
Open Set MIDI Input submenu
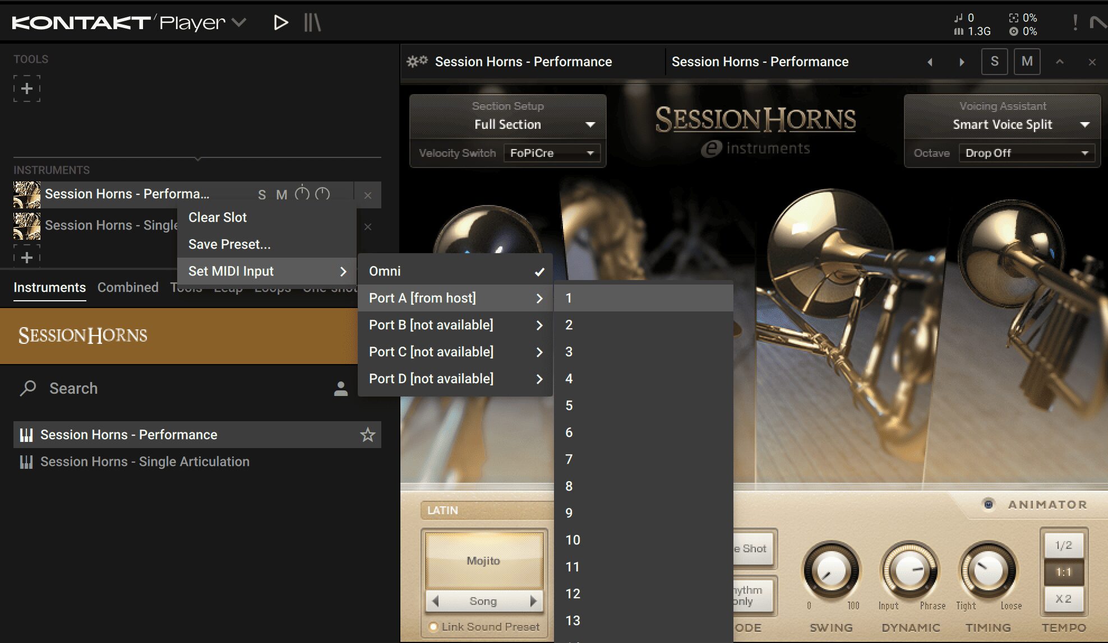267,271
